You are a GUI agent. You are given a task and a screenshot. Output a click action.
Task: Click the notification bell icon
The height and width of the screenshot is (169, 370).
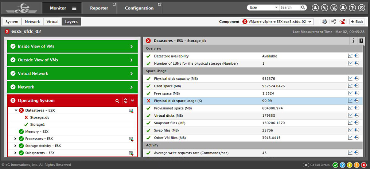(x=343, y=8)
